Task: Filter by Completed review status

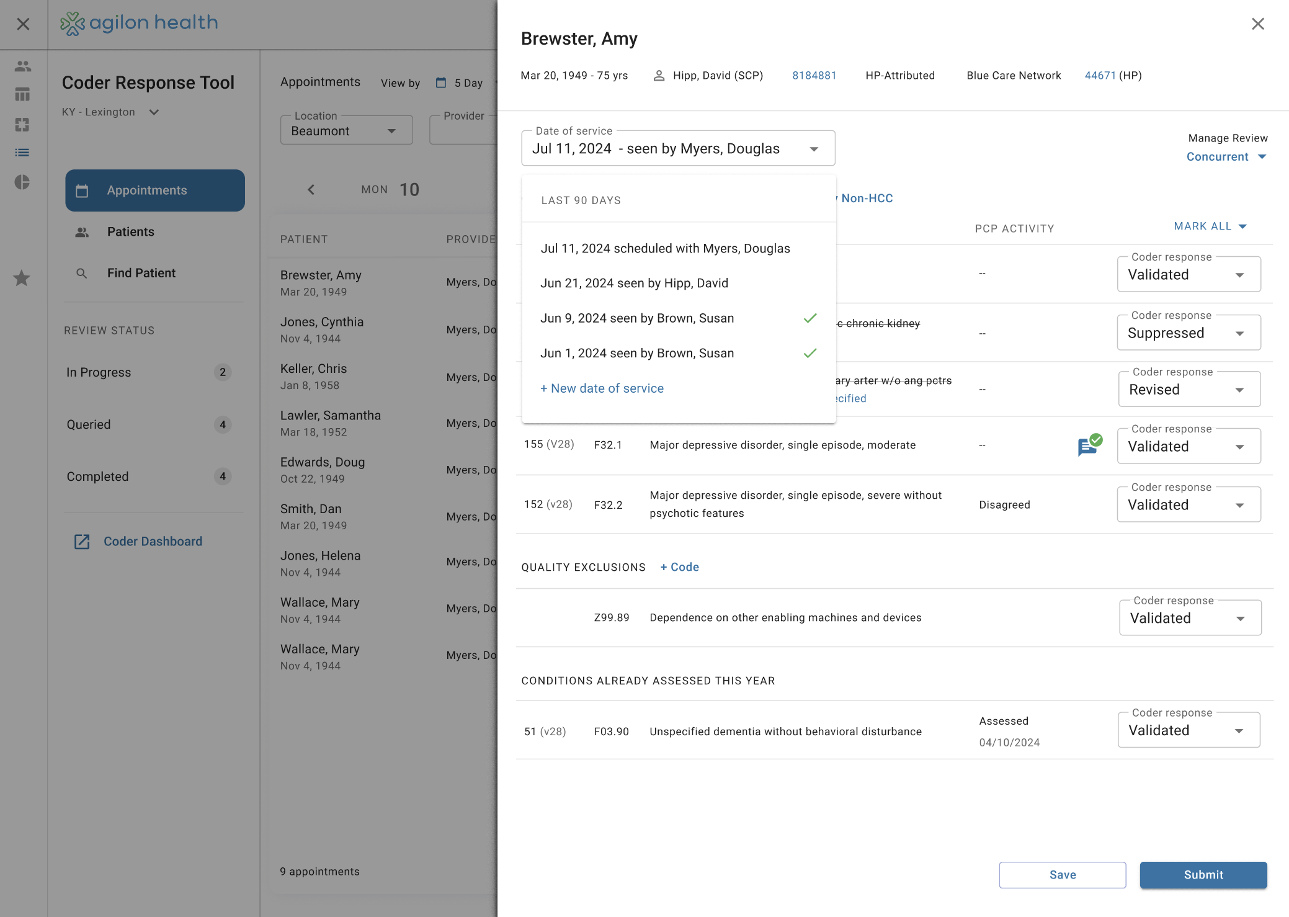Action: 149,476
